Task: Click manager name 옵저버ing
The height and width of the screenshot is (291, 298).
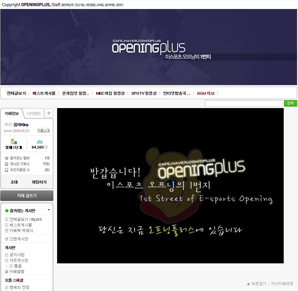Action: (x=21, y=125)
